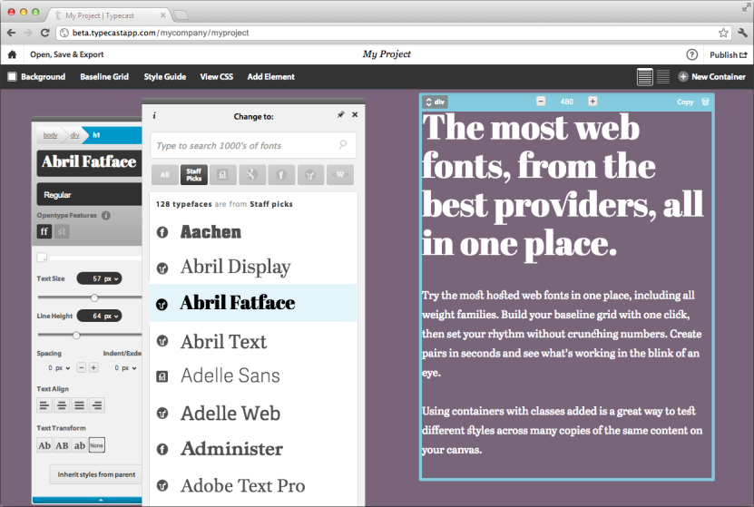Collapse the type panel with the bottom arrow
Image resolution: width=754 pixels, height=507 pixels.
click(101, 501)
